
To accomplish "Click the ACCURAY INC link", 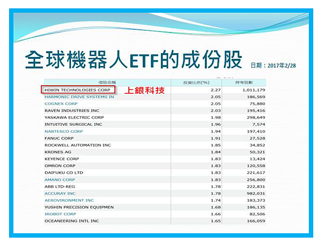I will 60,193.
